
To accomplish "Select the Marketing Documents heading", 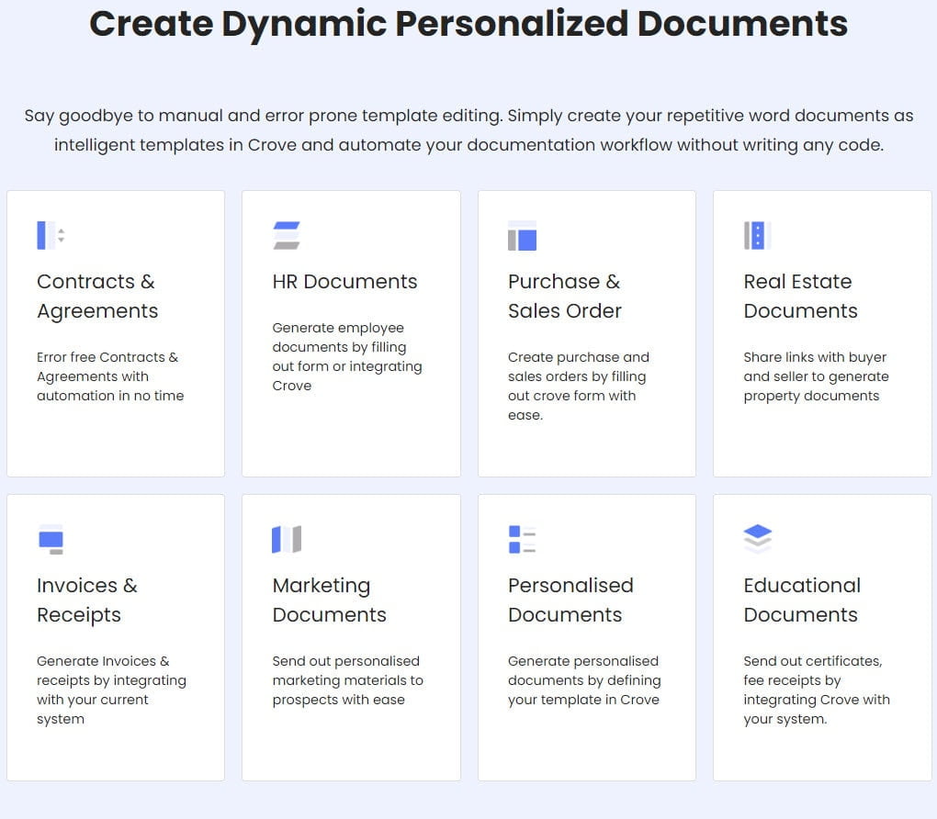I will coord(329,600).
